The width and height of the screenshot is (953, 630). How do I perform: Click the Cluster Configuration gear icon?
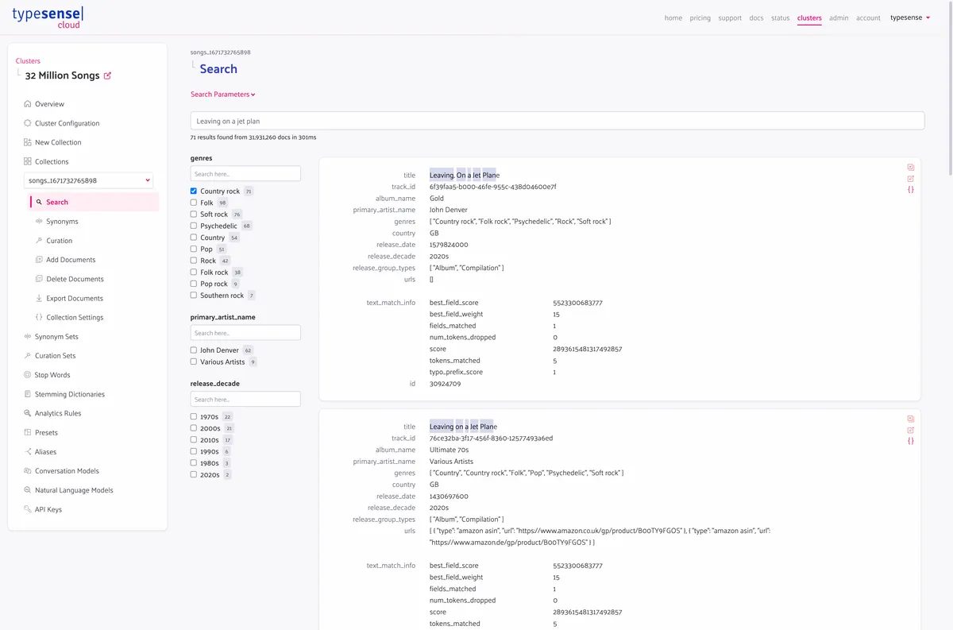point(28,123)
